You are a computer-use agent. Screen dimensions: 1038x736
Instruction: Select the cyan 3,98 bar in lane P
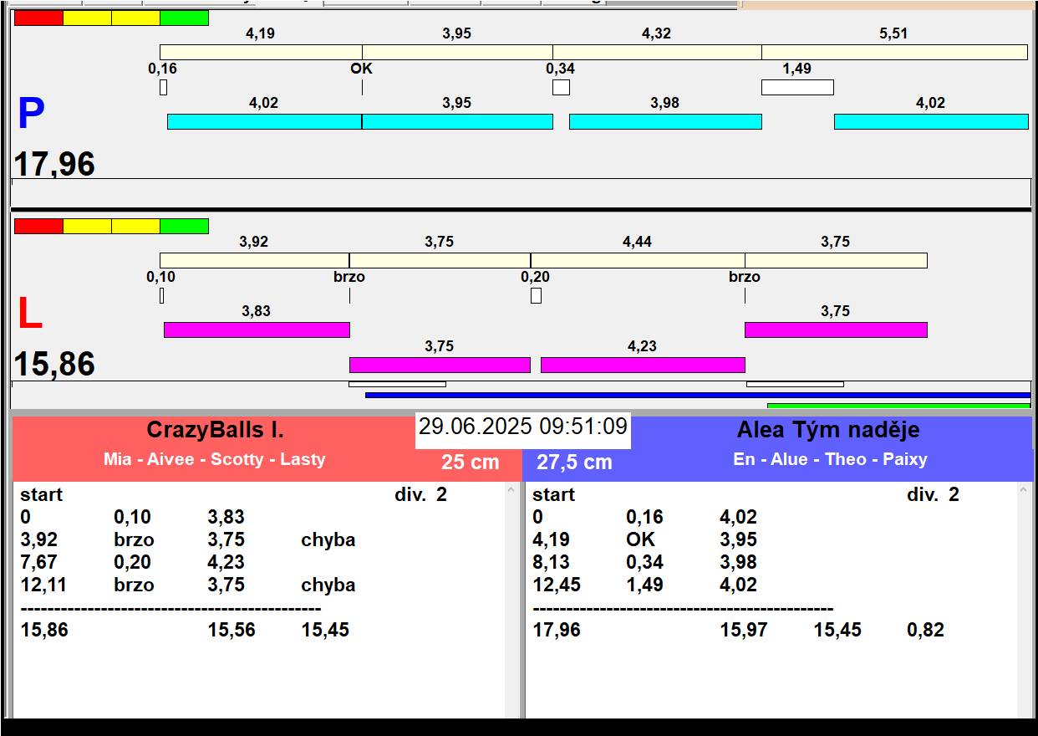[665, 121]
